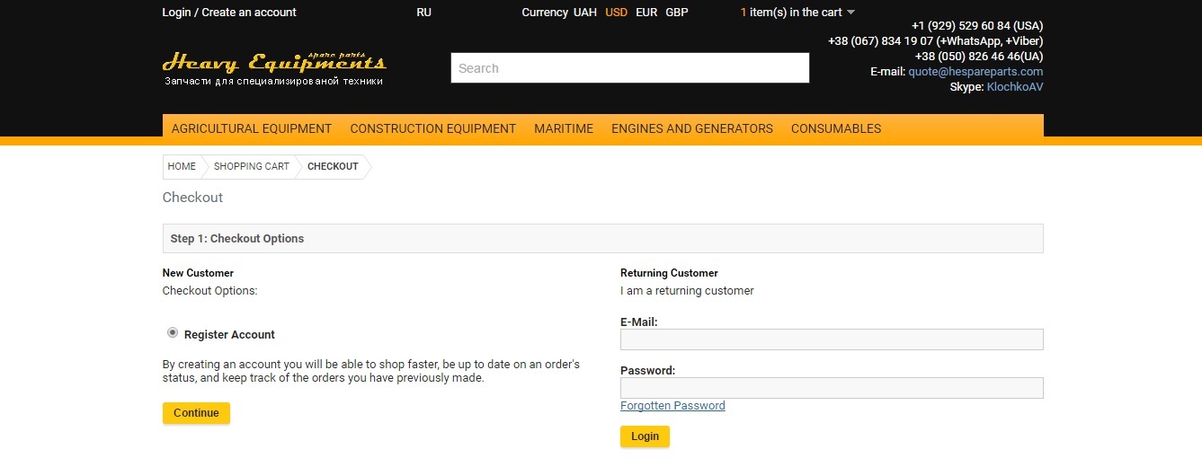Click the Checkout page heading
Screen dimensions: 1202x467
click(x=192, y=198)
